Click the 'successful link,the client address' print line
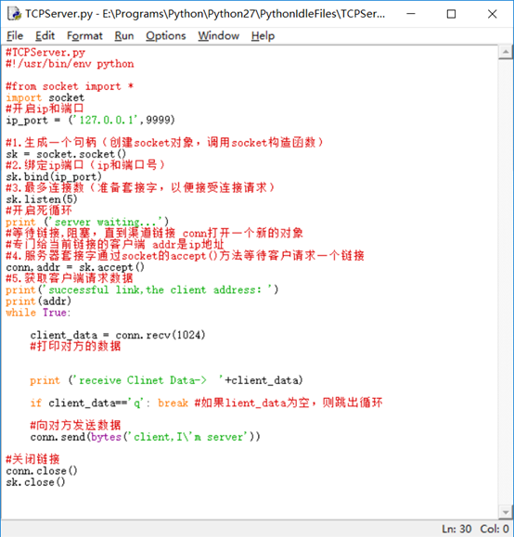This screenshot has height=537, width=514. [x=142, y=289]
